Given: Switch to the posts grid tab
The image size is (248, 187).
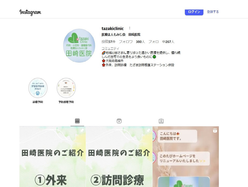Looking at the screenshot, I should point(77,121).
